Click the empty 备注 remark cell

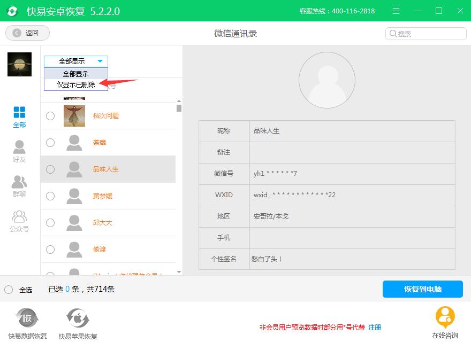tap(352, 152)
